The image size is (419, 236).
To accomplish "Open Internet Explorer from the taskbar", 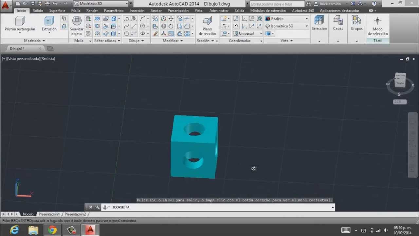I will (x=14, y=230).
